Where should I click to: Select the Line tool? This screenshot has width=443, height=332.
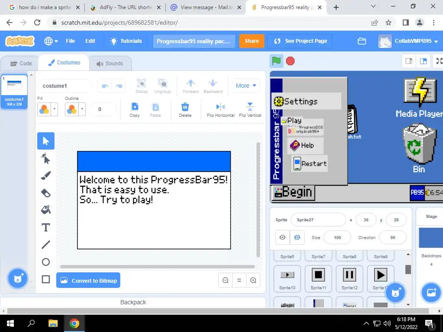(46, 245)
